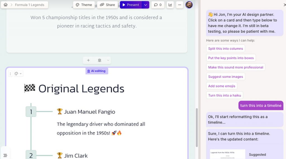Click the Share button
Viewport: 286px width, 159px height.
click(108, 5)
